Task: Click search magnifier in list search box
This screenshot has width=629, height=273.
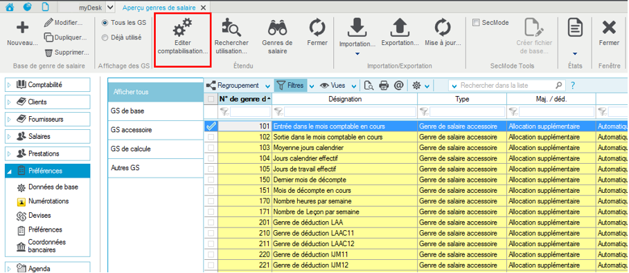Action: [x=558, y=85]
